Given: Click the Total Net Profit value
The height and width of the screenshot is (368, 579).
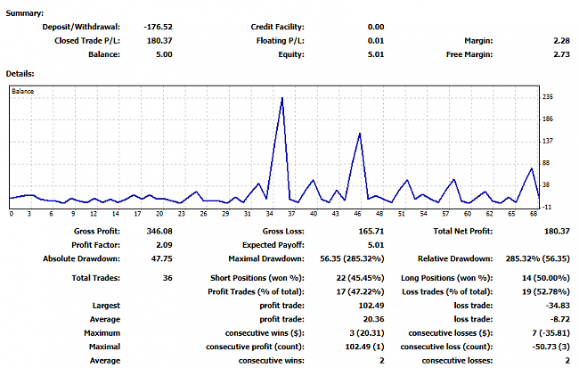Looking at the screenshot, I should [557, 232].
